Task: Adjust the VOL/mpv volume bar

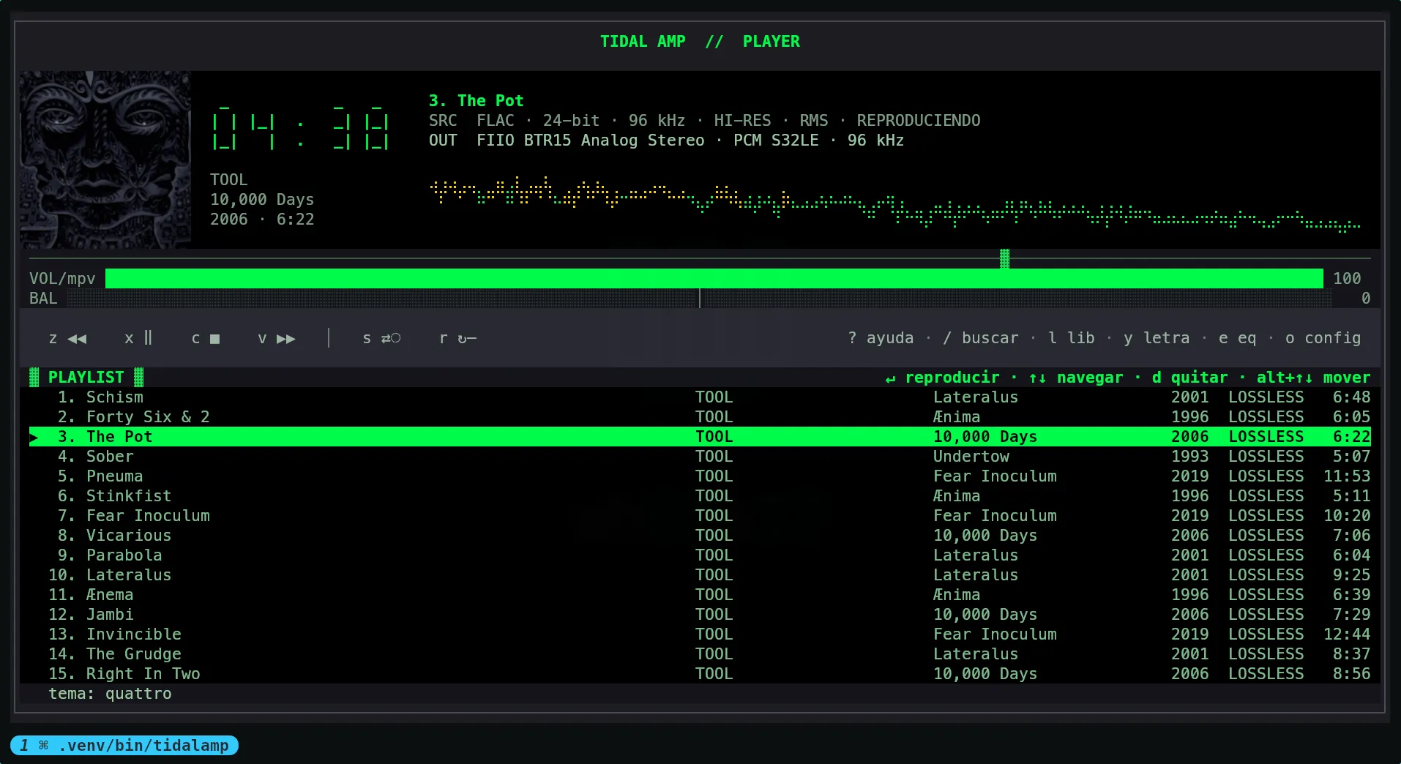Action: 714,278
